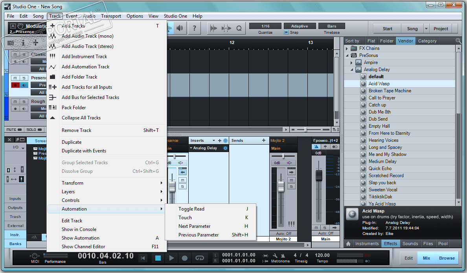The height and width of the screenshot is (273, 467).
Task: Toggle the Loop button in transport
Action: (200, 258)
